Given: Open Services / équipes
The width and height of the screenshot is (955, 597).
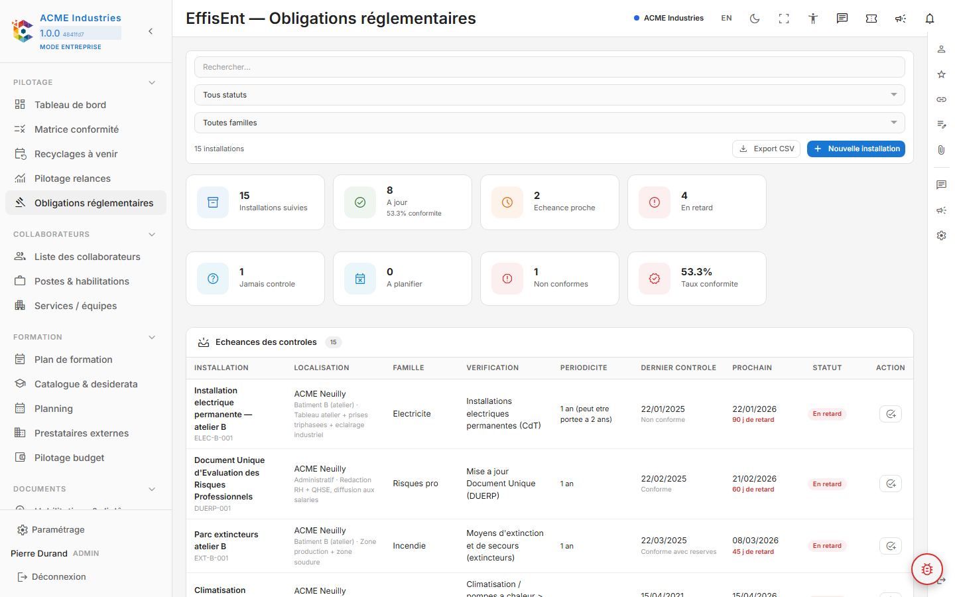Looking at the screenshot, I should pyautogui.click(x=86, y=306).
